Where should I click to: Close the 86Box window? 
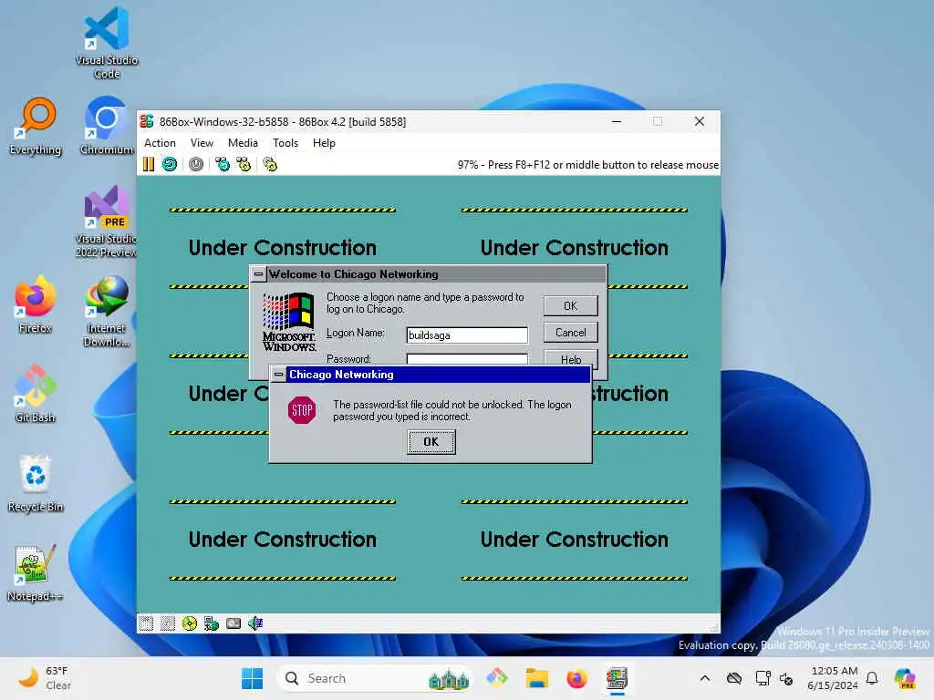pyautogui.click(x=700, y=121)
